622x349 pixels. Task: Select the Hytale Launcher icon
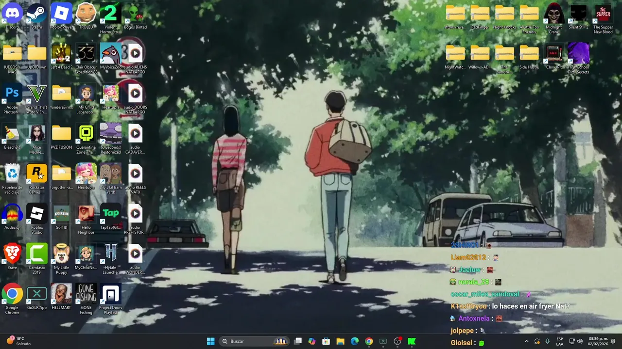(111, 259)
